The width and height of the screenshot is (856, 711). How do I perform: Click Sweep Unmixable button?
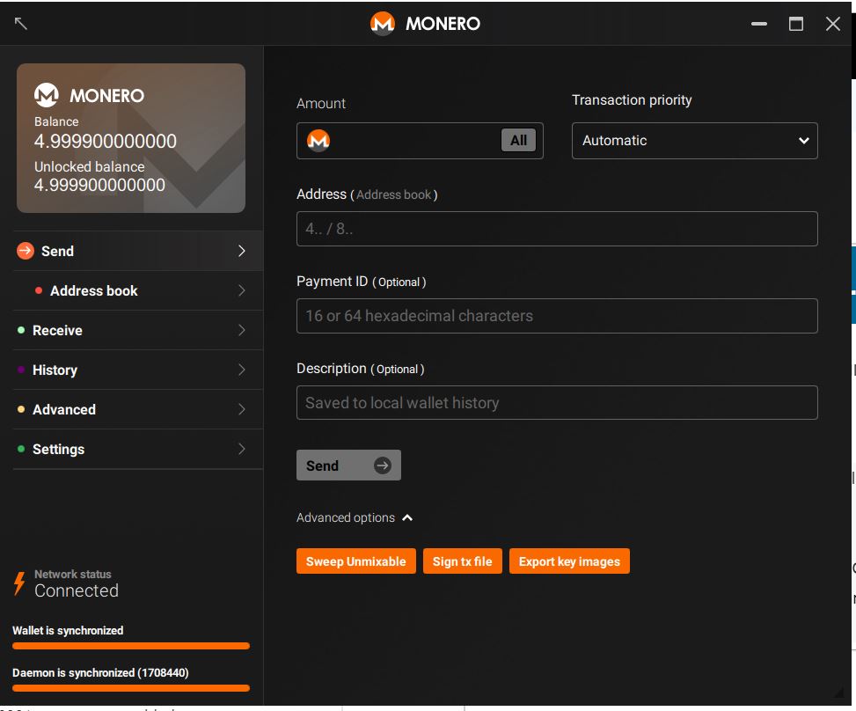point(356,561)
